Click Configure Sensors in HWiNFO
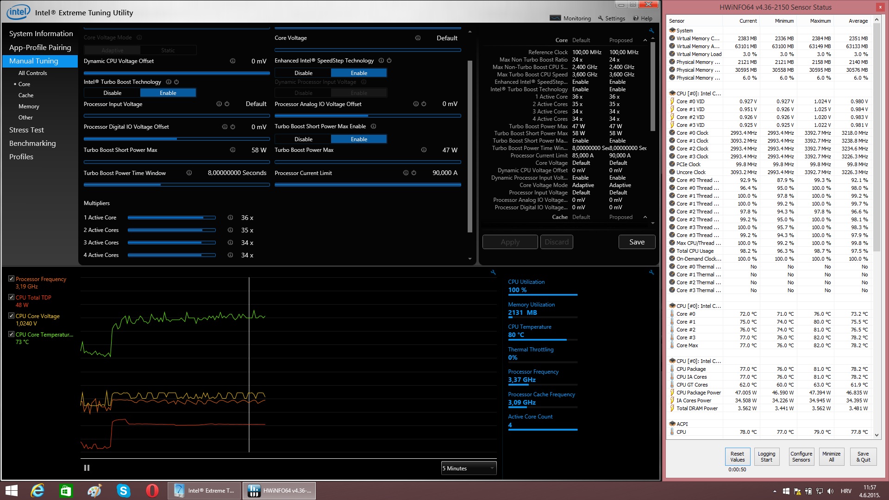The image size is (889, 500). coord(801,457)
